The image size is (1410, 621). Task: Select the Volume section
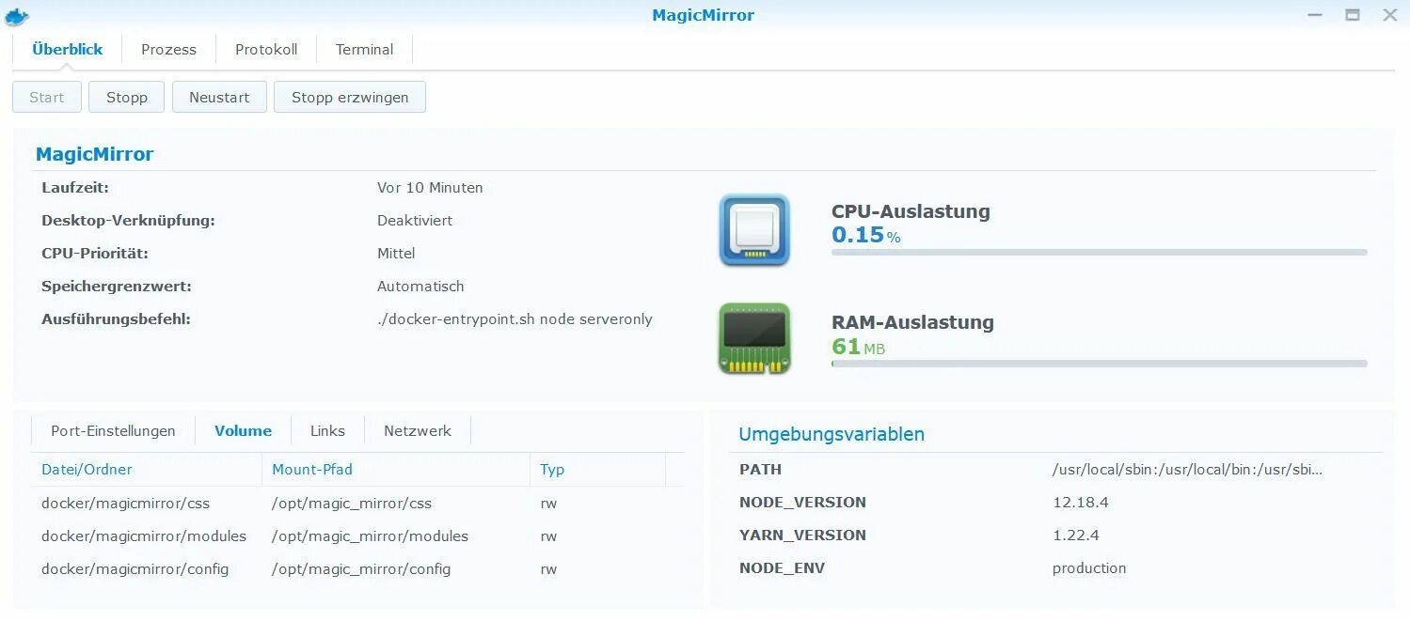click(243, 430)
